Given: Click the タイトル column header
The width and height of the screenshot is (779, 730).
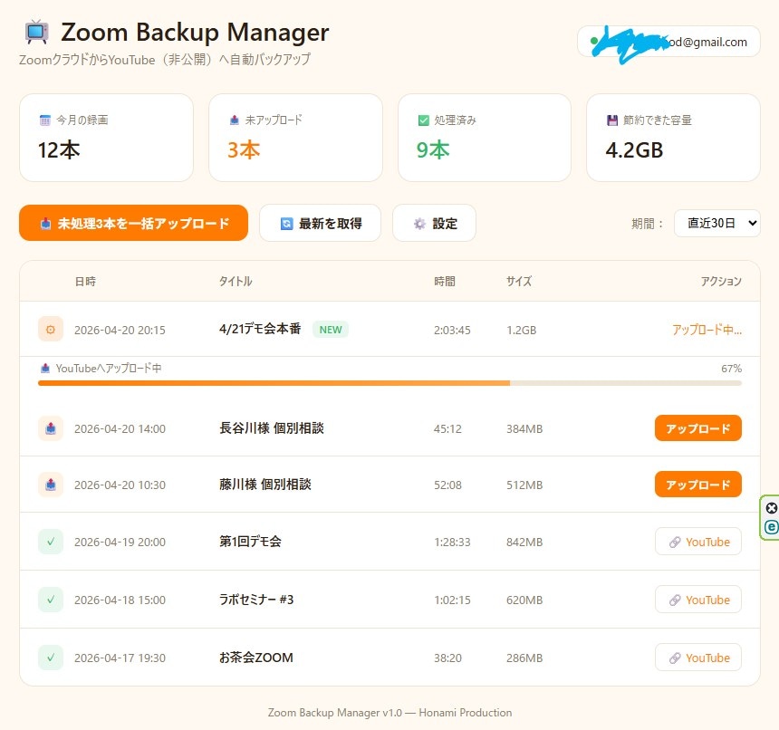Looking at the screenshot, I should click(x=236, y=282).
